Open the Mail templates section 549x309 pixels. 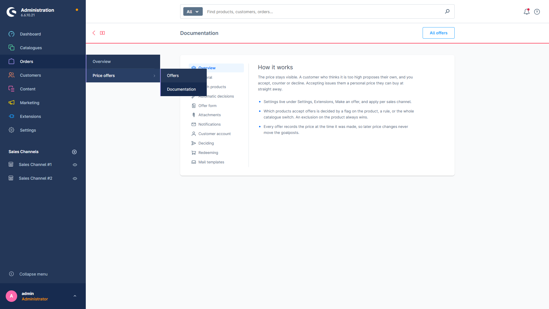(x=216, y=162)
